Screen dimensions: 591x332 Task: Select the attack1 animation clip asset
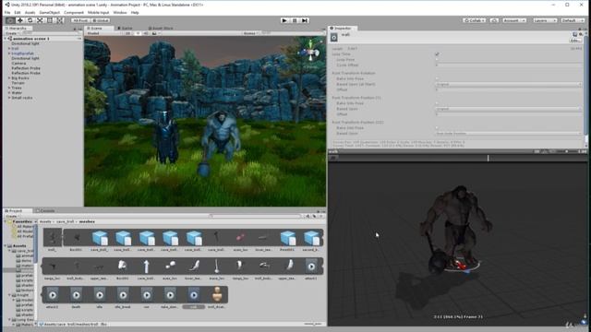(x=311, y=267)
